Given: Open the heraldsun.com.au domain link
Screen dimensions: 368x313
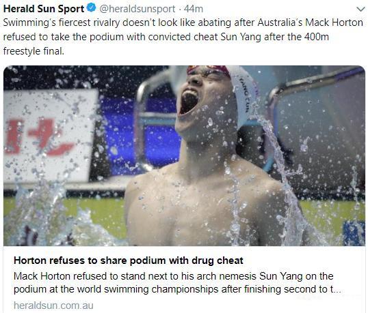Looking at the screenshot, I should coord(53,305).
